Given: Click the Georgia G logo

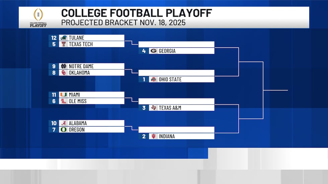Looking at the screenshot, I should pyautogui.click(x=153, y=51).
